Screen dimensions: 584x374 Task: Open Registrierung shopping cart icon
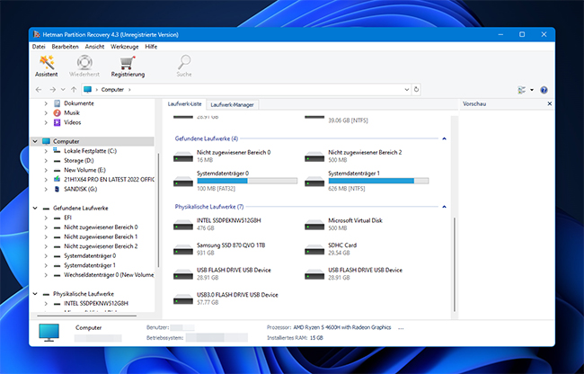(x=128, y=66)
